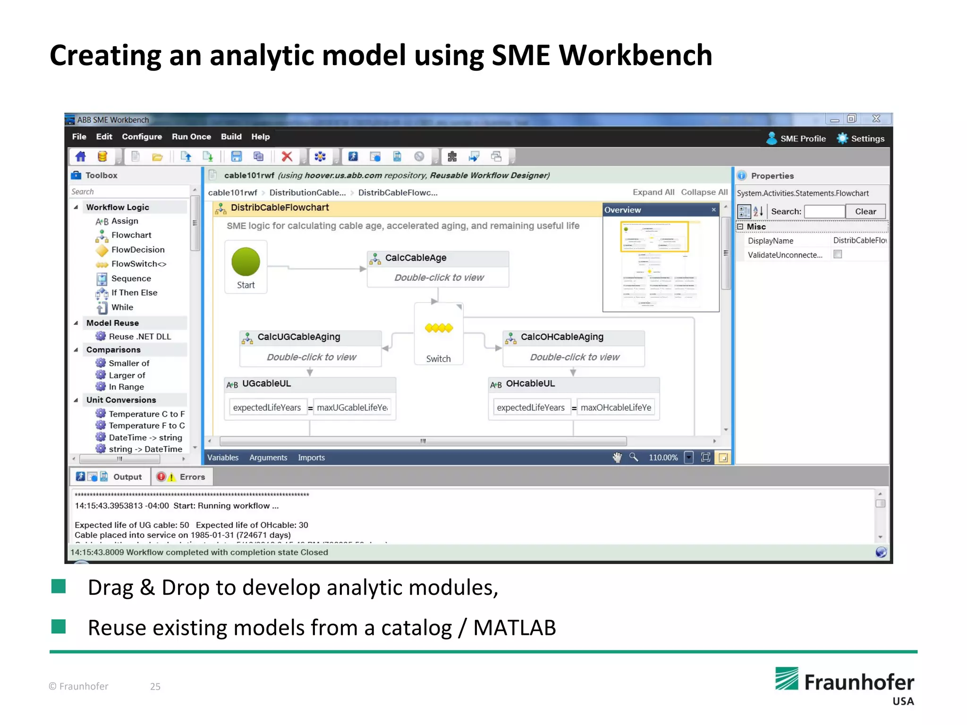Viewport: 967px width, 725px height.
Task: Click the download document icon with green arrow
Action: pyautogui.click(x=208, y=157)
